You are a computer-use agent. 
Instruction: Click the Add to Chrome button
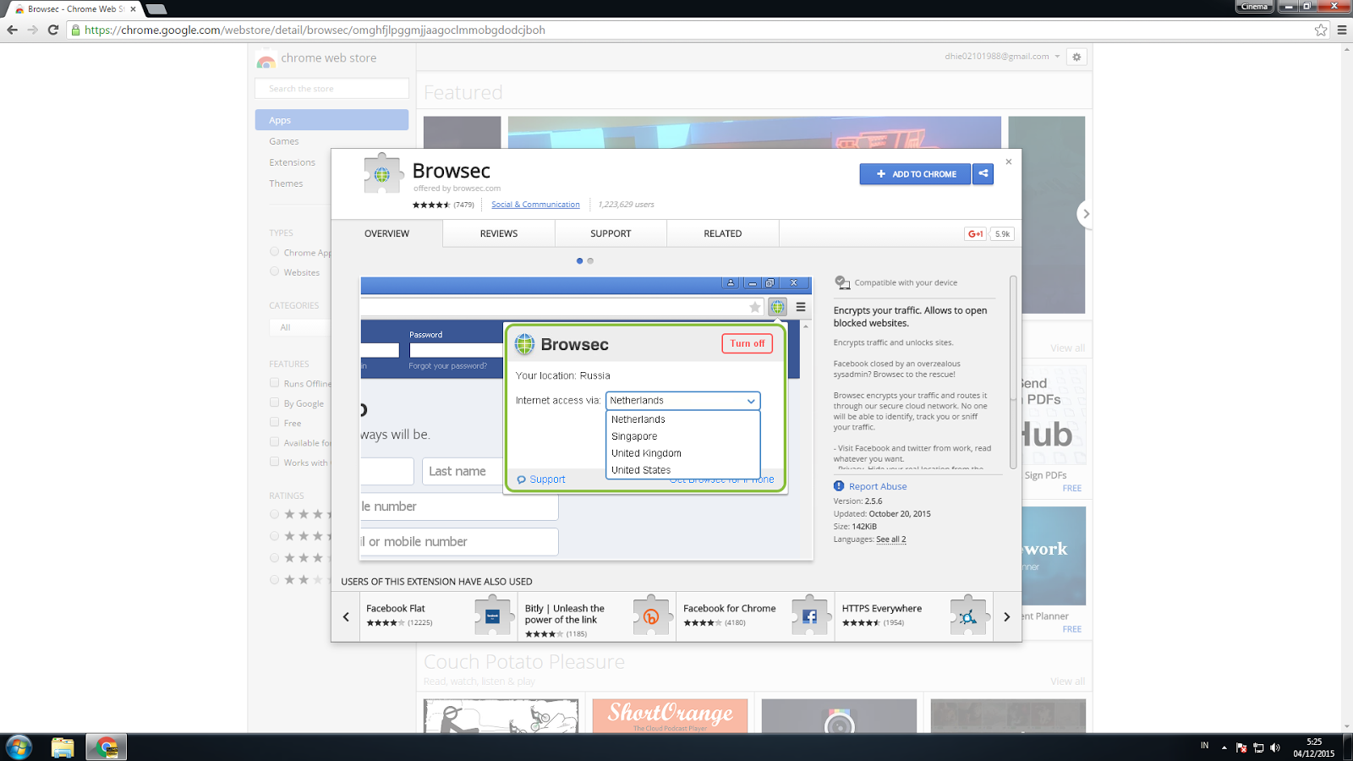point(915,174)
